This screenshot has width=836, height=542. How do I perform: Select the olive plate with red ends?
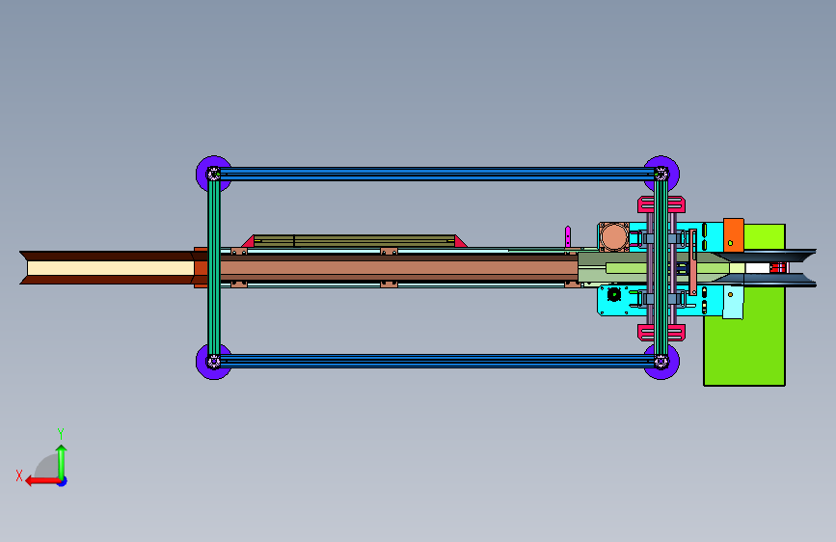click(354, 241)
